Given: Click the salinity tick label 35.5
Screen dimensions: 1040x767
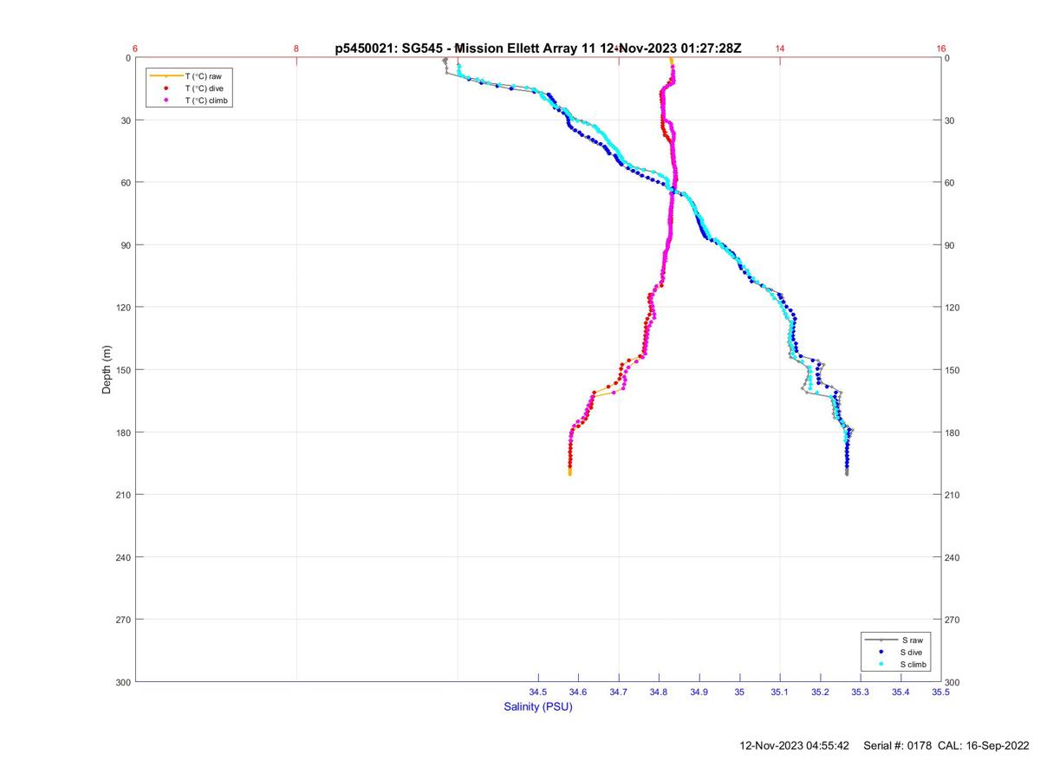Looking at the screenshot, I should click(x=941, y=692).
